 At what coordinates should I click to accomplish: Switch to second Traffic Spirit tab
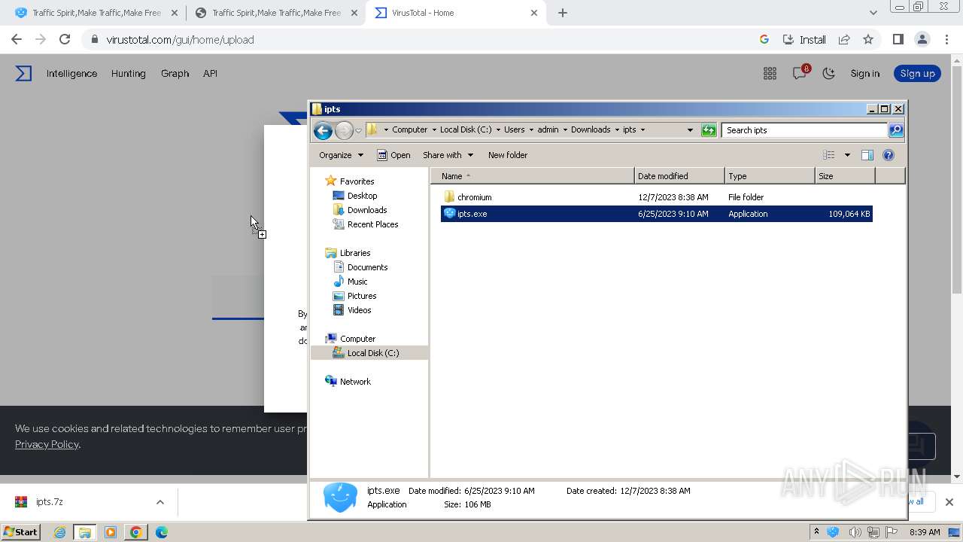tap(275, 13)
